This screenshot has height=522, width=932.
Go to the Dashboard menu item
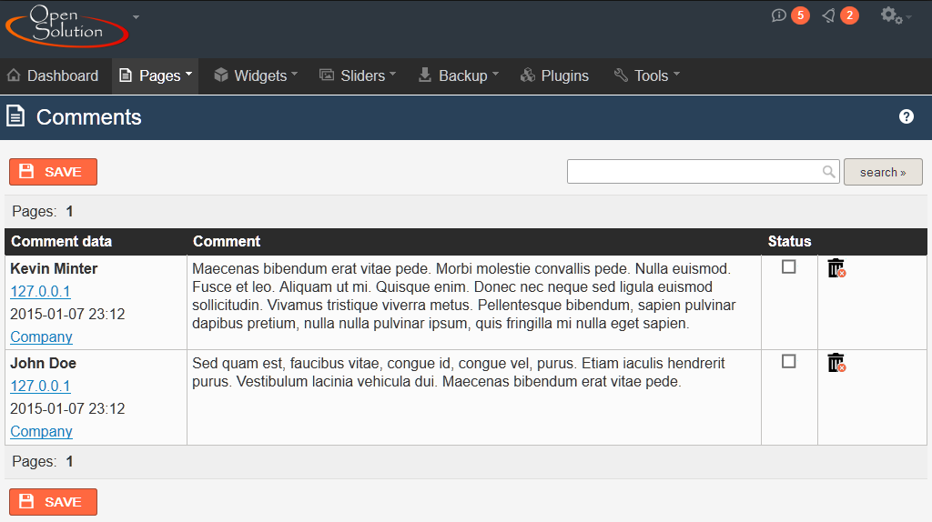53,75
